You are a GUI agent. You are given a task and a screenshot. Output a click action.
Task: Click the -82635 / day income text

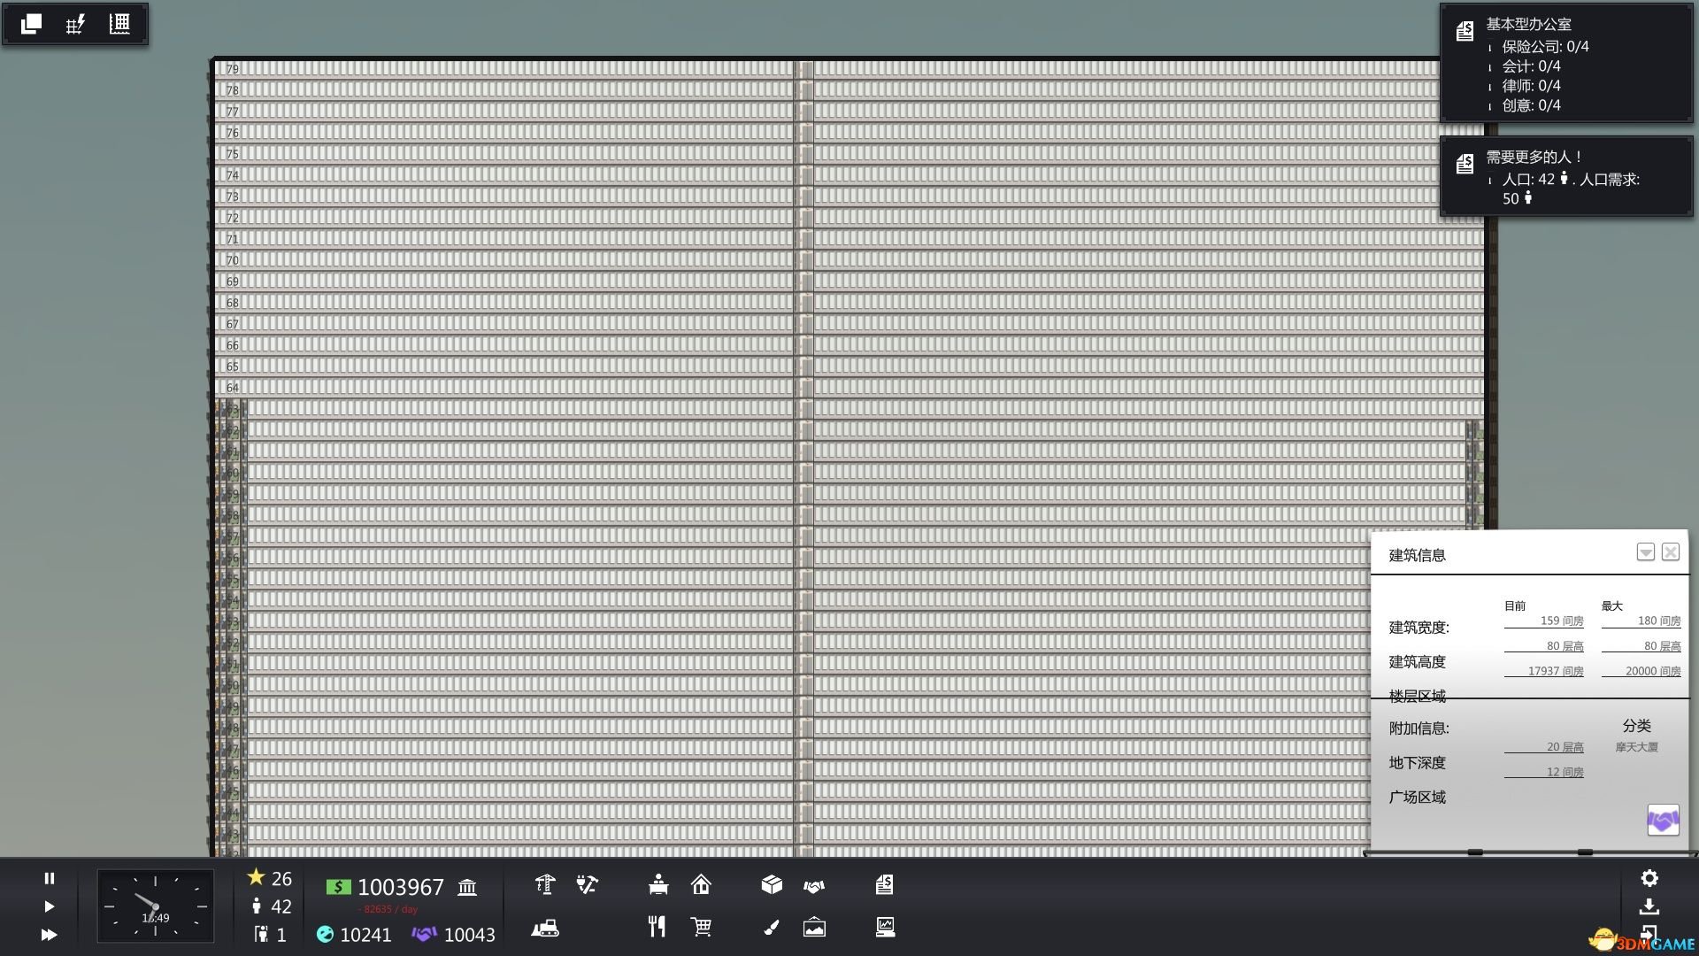[388, 909]
